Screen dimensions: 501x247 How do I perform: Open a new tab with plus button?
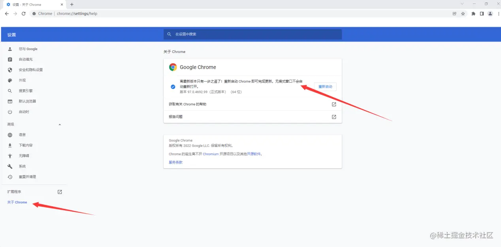pos(72,4)
